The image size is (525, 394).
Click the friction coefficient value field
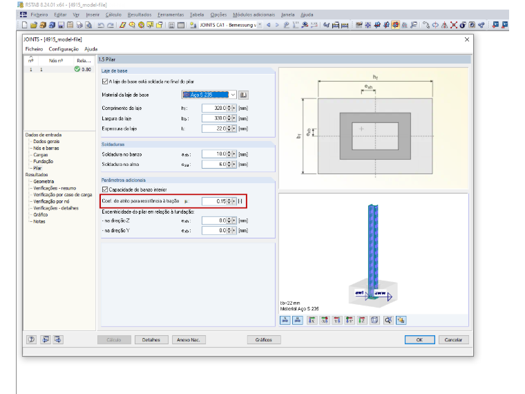[x=214, y=201]
